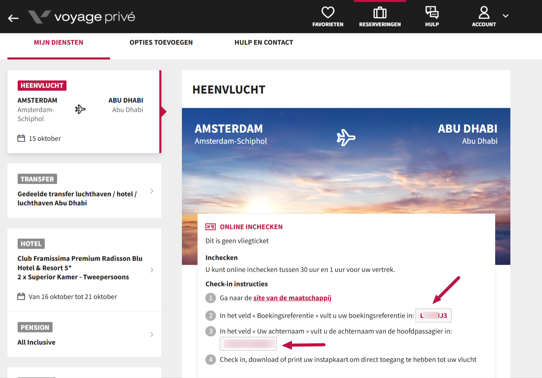The height and width of the screenshot is (378, 542).
Task: Click the online inchecken ticket icon
Action: (x=211, y=227)
